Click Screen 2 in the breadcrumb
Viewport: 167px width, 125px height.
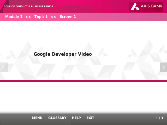coord(68,17)
